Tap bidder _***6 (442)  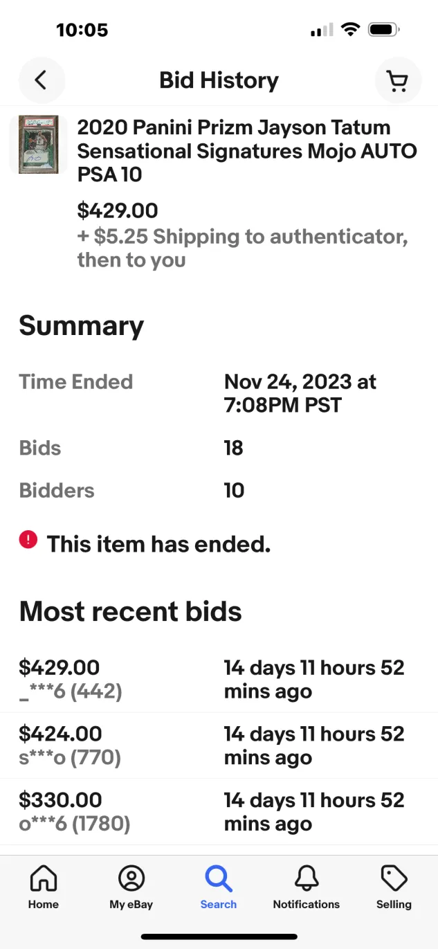click(71, 692)
